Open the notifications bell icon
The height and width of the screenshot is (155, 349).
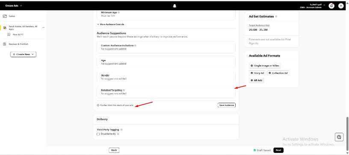coord(331,6)
